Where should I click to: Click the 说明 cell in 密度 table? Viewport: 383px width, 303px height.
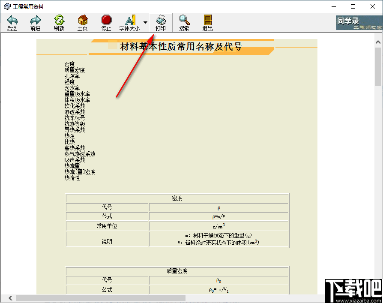coord(107,240)
